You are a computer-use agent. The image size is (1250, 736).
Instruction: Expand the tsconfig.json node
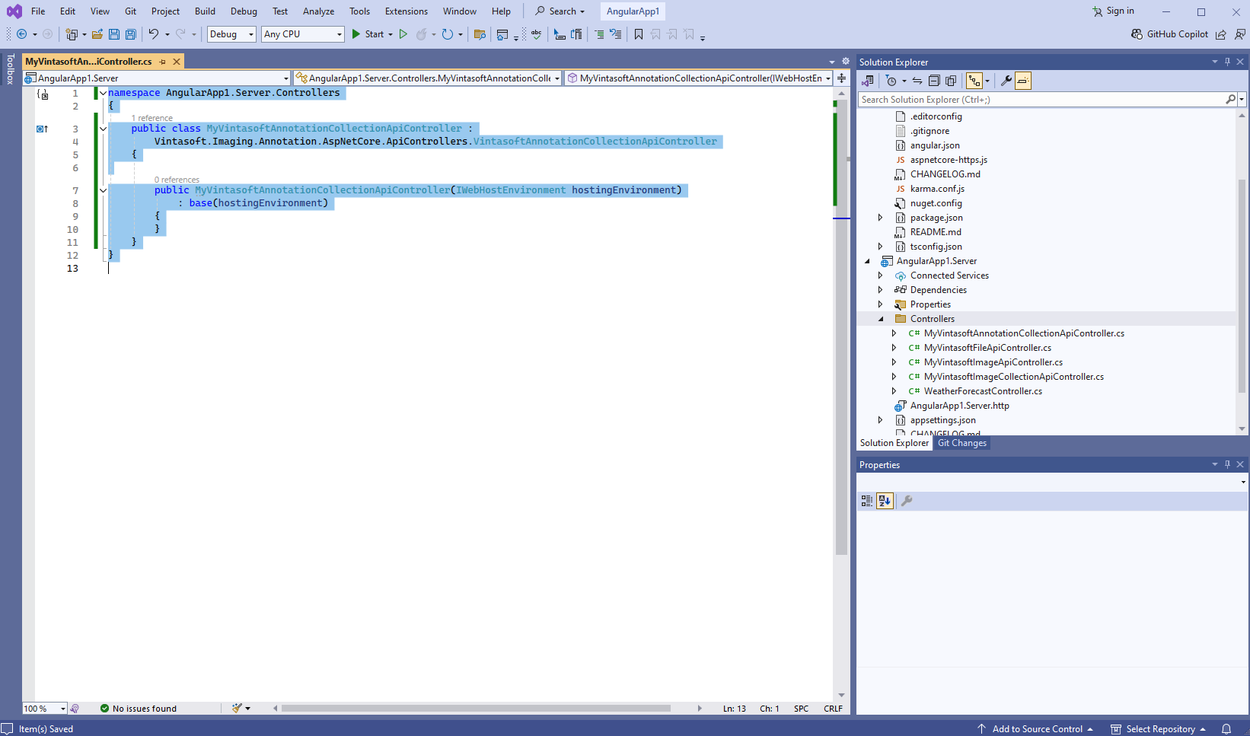881,247
